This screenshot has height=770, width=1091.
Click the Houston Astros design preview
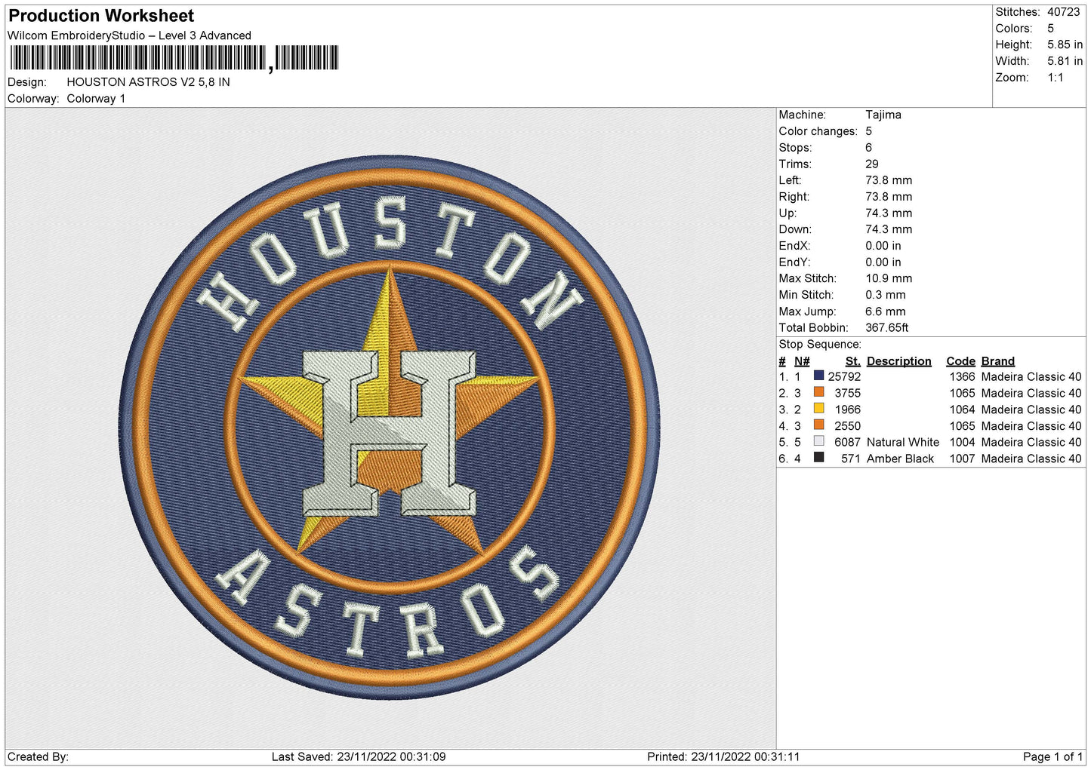tap(390, 427)
